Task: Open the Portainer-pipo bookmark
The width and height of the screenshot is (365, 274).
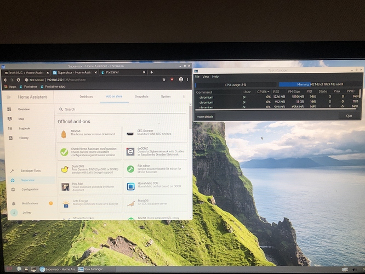Action: point(53,87)
